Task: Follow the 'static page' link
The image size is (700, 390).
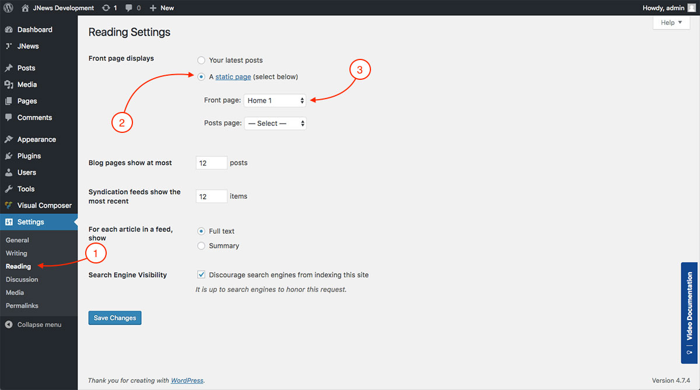Action: [233, 76]
